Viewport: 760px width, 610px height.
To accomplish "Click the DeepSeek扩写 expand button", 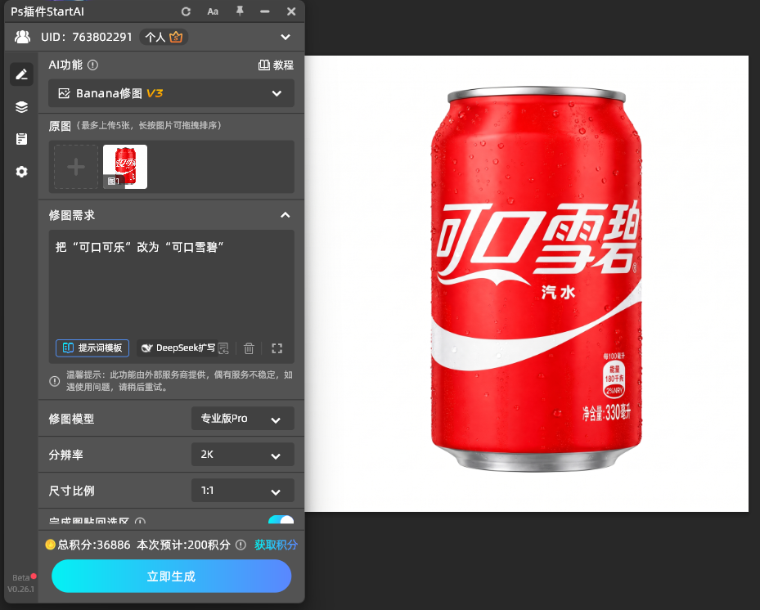I will click(x=178, y=348).
